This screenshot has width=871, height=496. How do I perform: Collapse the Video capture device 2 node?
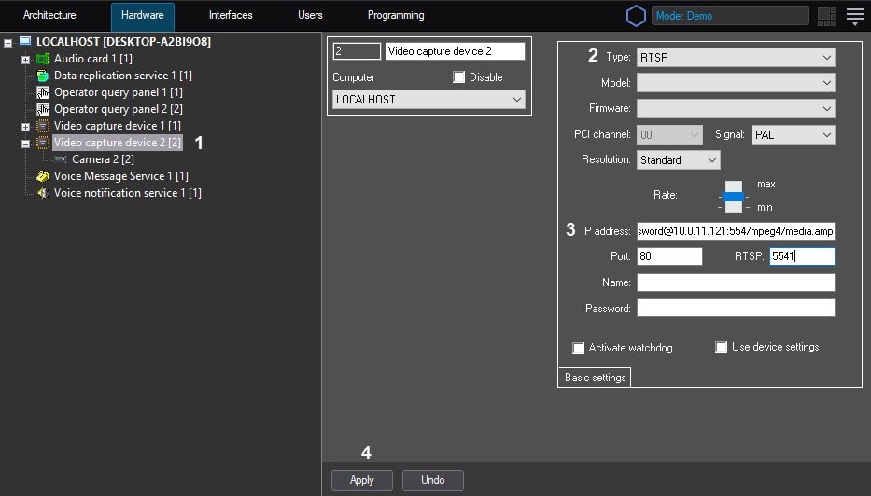[26, 144]
